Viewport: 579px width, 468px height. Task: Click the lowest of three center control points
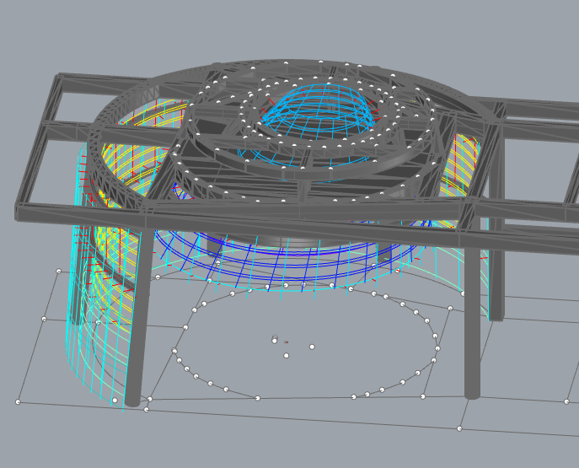286,356
